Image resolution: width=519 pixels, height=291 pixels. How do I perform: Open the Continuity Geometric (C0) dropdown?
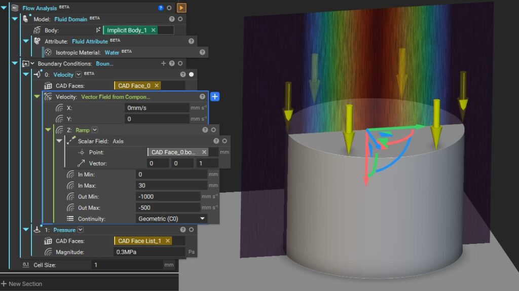click(x=172, y=219)
